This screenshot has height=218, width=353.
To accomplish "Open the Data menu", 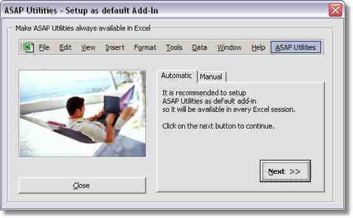I will coord(199,47).
